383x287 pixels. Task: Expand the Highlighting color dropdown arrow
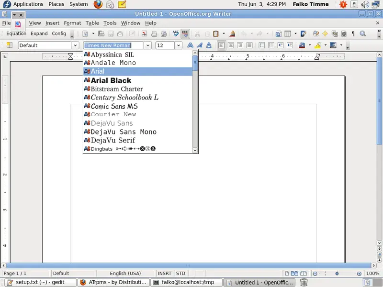pyautogui.click(x=326, y=45)
